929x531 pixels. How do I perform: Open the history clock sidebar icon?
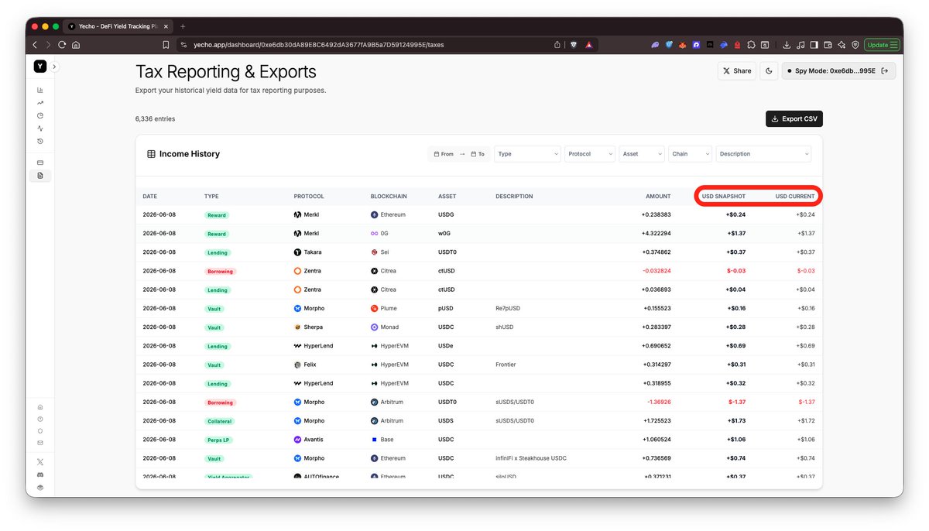40,141
